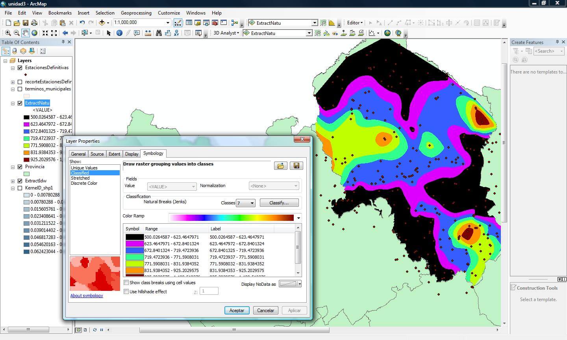Open the Identify tool
Viewport: 567px width, 340px height.
[x=119, y=33]
